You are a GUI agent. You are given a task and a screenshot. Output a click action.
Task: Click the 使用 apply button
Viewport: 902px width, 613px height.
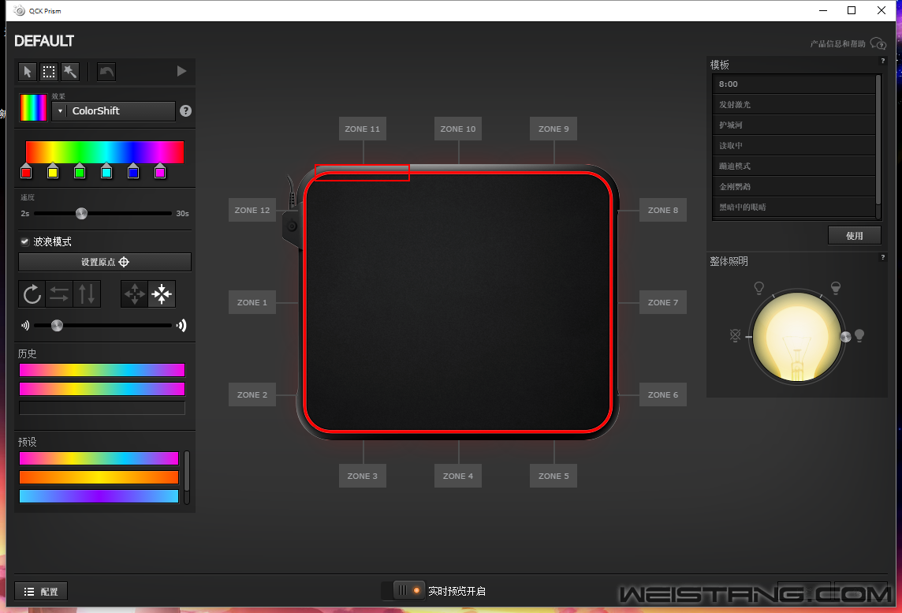click(854, 235)
